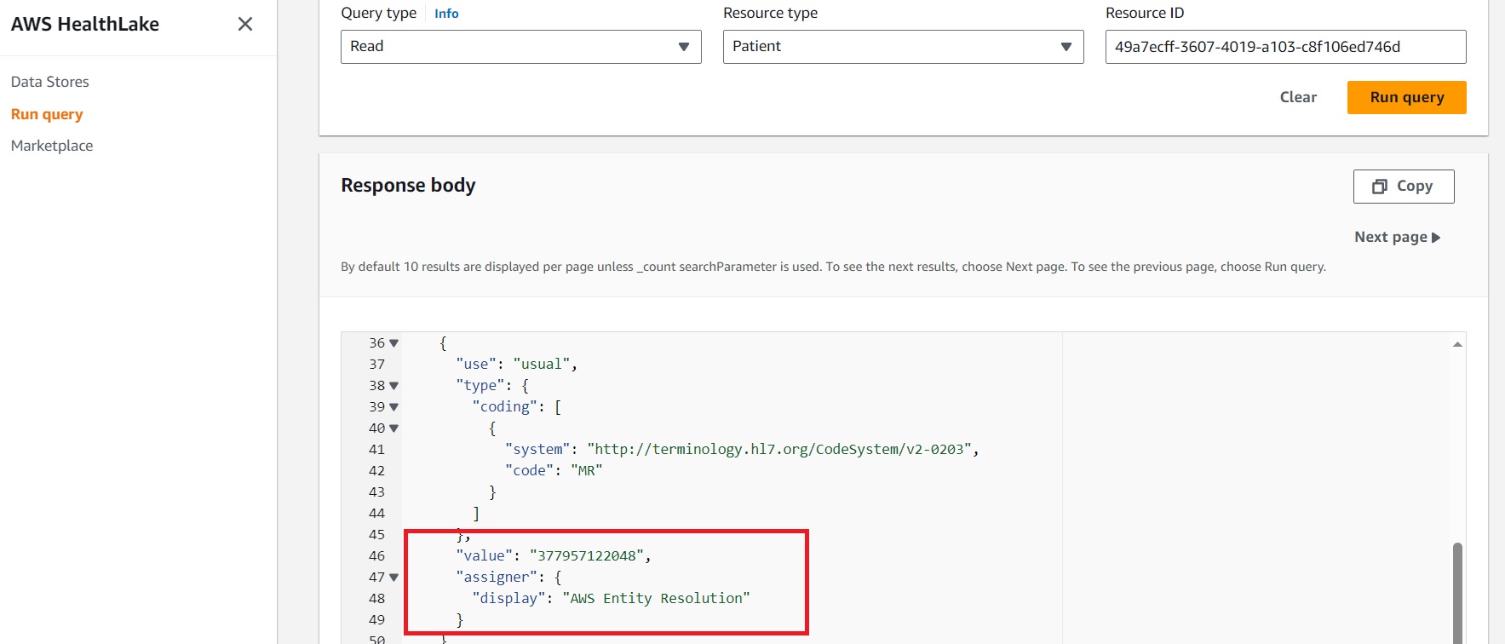Copy the response body

point(1404,187)
